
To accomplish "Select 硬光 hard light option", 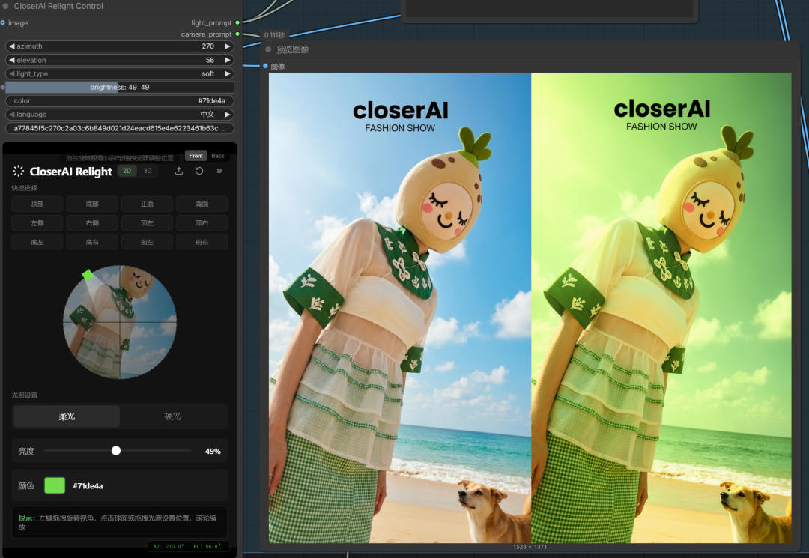I will [x=173, y=416].
